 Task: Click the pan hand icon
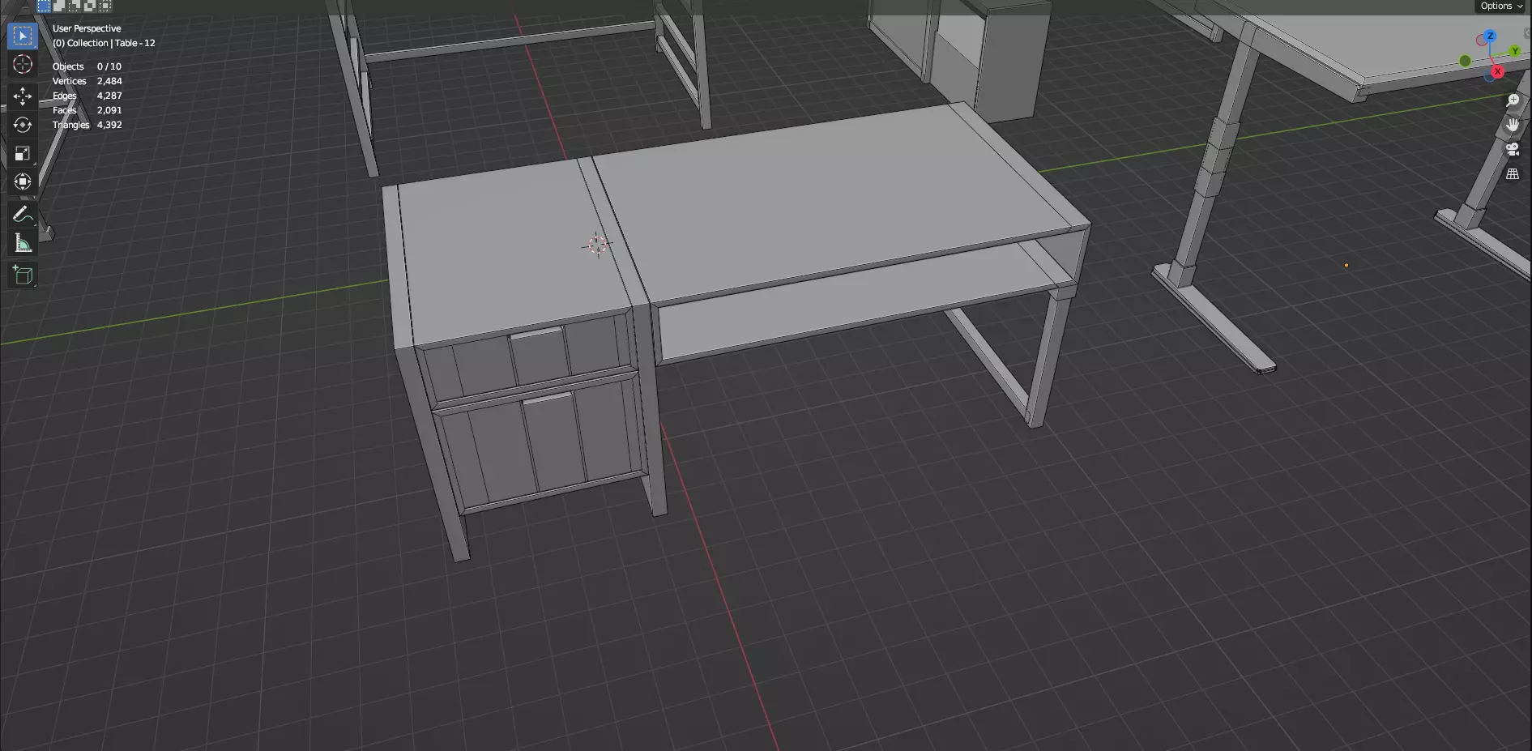1513,125
